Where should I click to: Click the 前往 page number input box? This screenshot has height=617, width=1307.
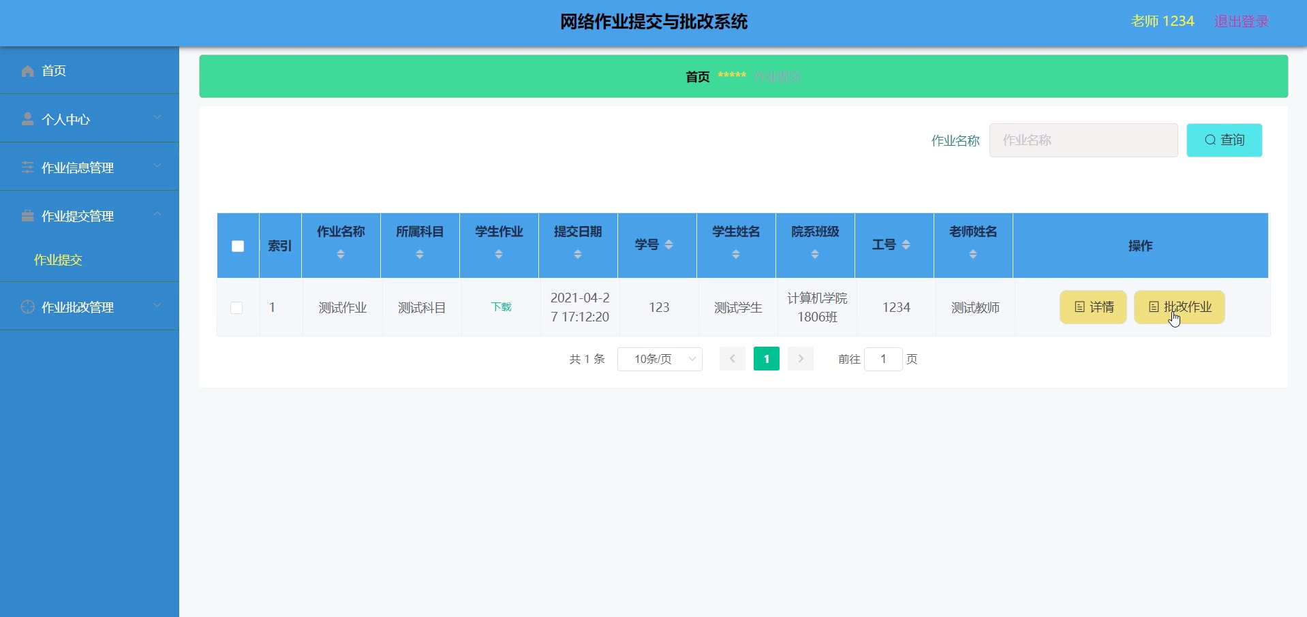pyautogui.click(x=883, y=359)
